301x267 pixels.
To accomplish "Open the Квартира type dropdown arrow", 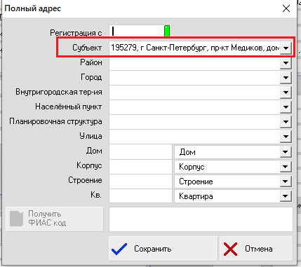I will (x=286, y=196).
